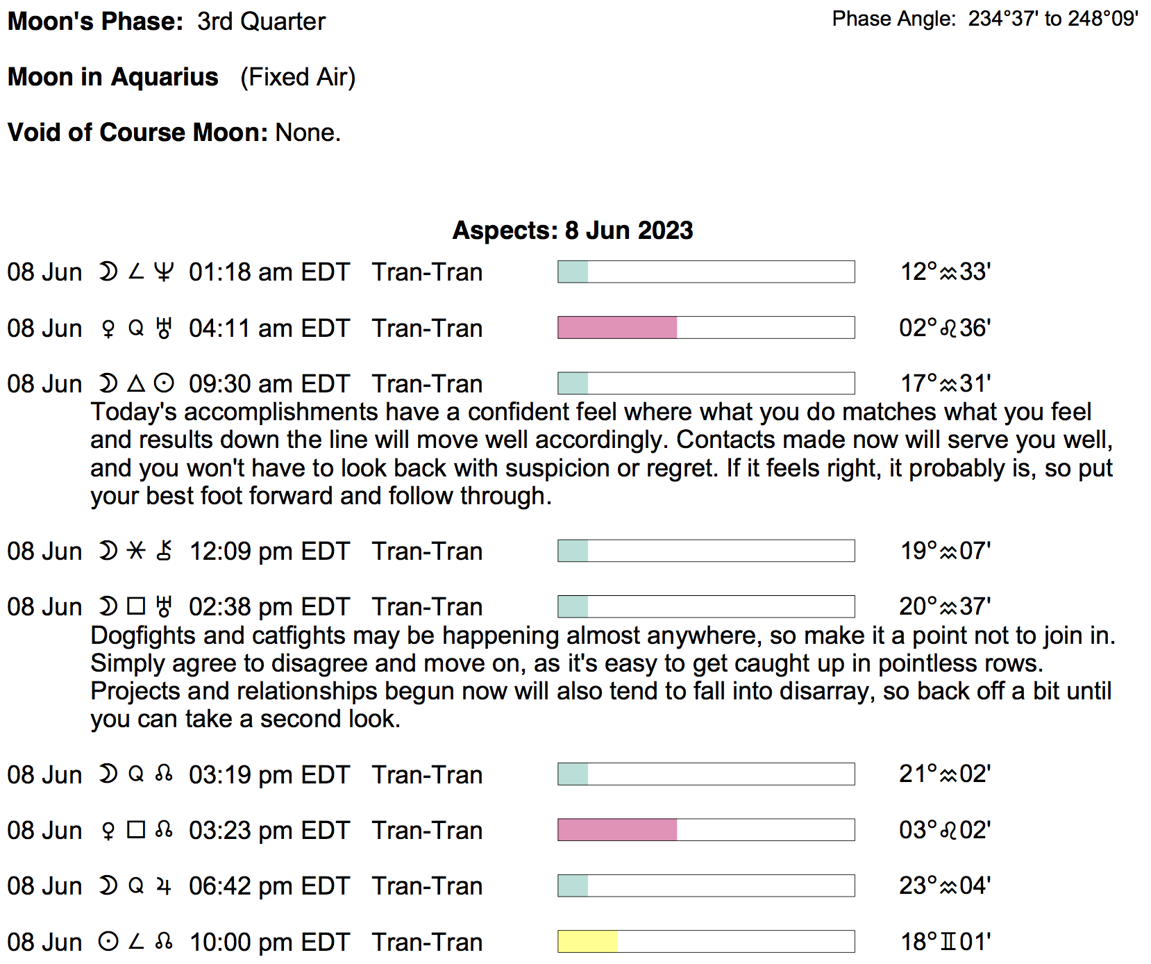The width and height of the screenshot is (1151, 964).
Task: Click the square aspect symbol in the 02:38 pm row
Action: pyautogui.click(x=136, y=606)
